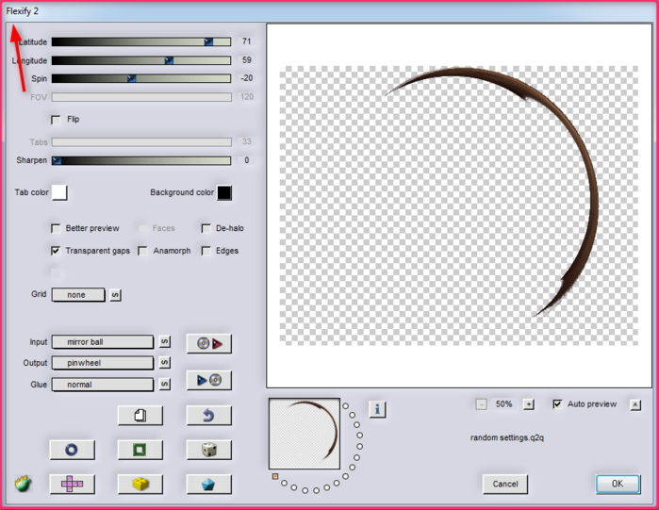
Task: Click the dice randomize button
Action: point(209,450)
